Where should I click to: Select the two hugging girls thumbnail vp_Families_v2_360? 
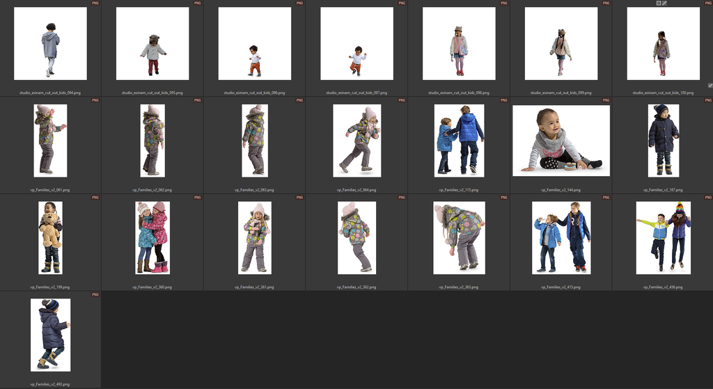[x=152, y=237]
